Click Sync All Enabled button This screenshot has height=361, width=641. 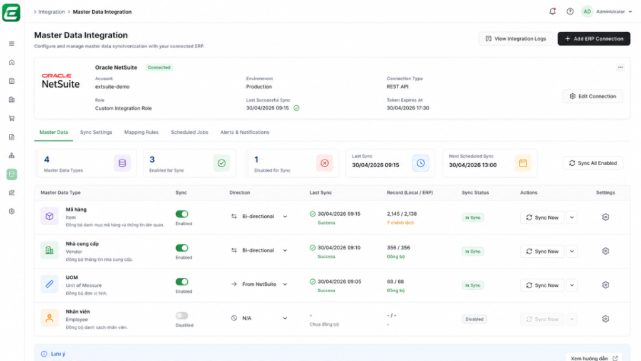[593, 163]
